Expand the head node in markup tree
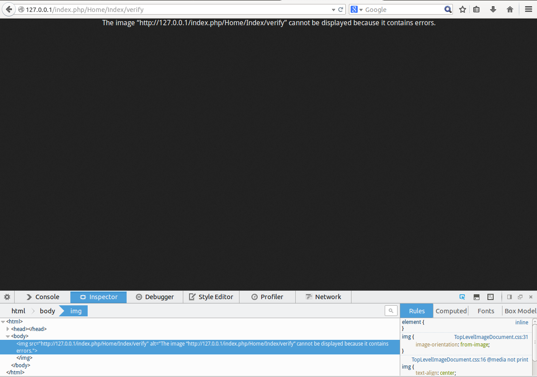The image size is (537, 377). tap(8, 329)
